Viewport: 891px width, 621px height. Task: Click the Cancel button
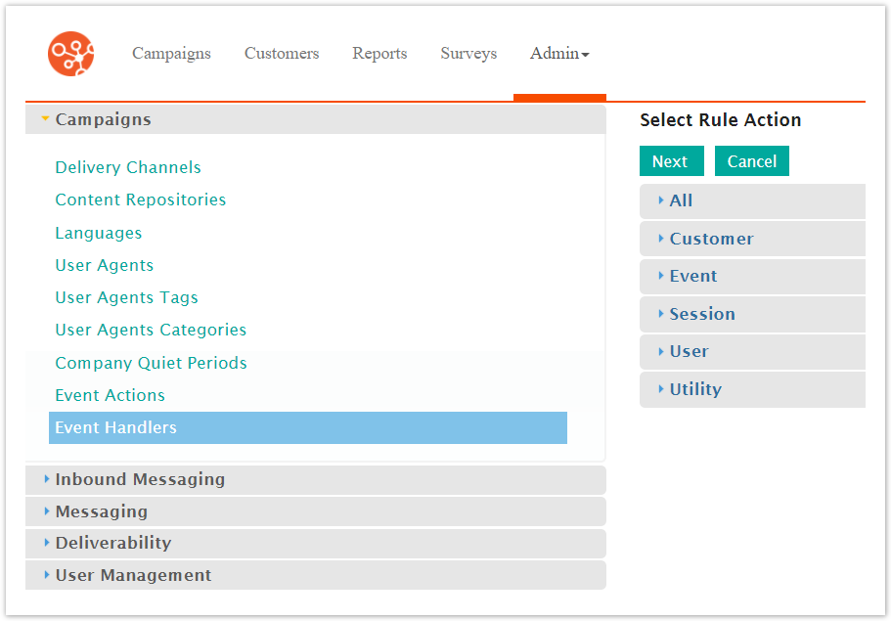[752, 161]
